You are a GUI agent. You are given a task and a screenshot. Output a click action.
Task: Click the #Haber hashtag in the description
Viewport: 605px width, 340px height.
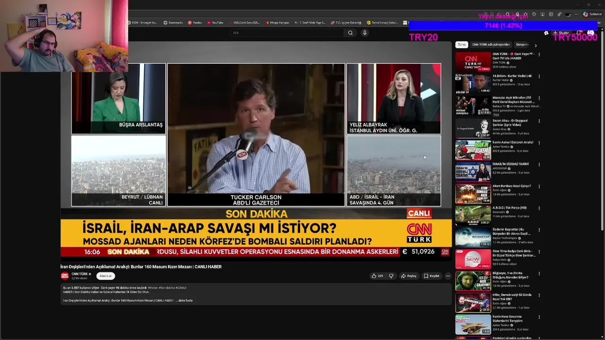click(x=153, y=288)
